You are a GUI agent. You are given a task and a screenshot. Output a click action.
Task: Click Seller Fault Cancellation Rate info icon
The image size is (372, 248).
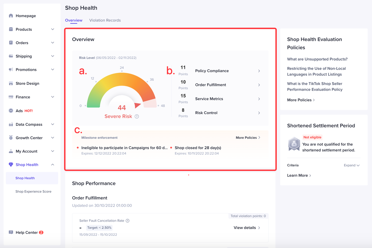128,221
